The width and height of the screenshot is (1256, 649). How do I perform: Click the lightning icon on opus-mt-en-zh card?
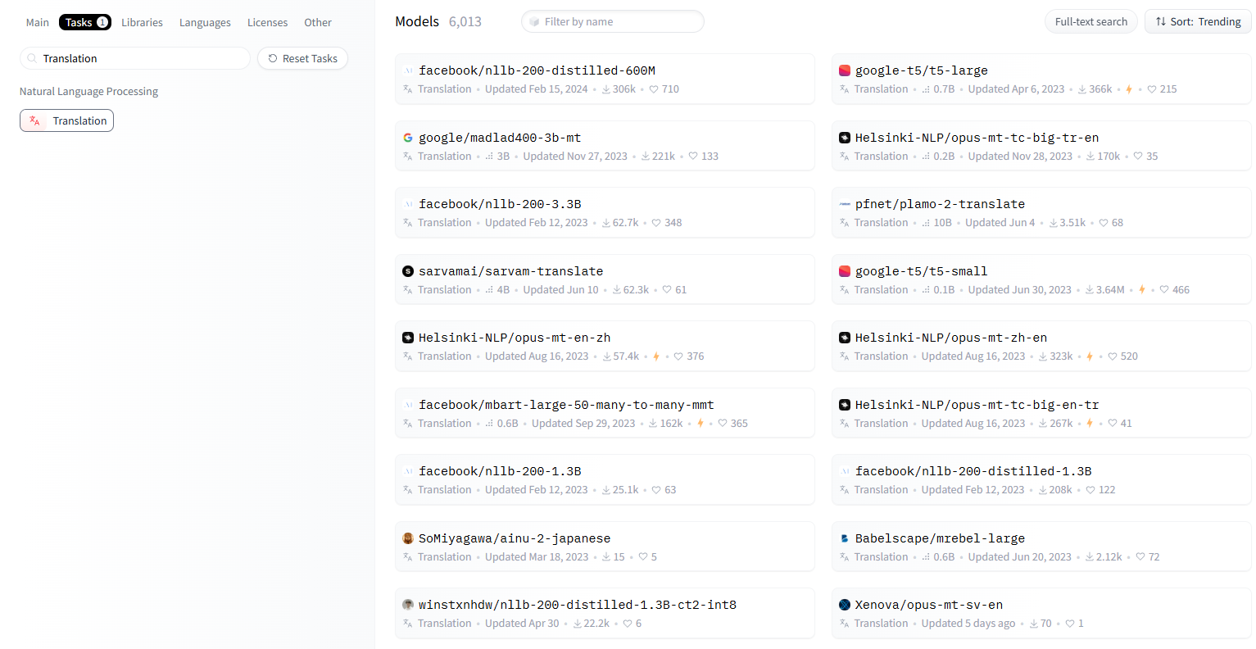pos(655,356)
